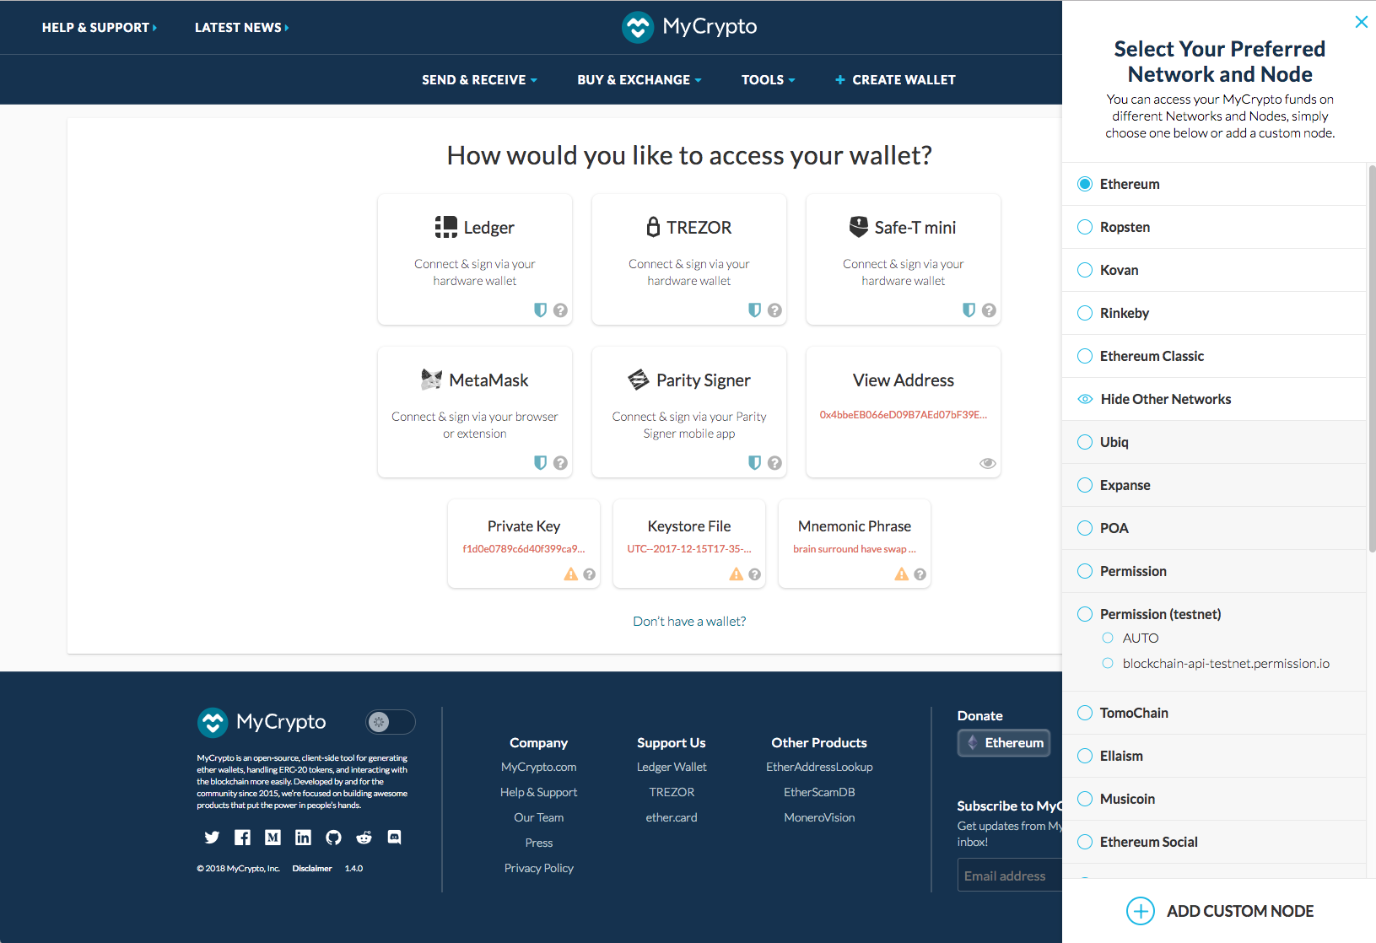Open the help icon on Safe-T mini card

[989, 310]
